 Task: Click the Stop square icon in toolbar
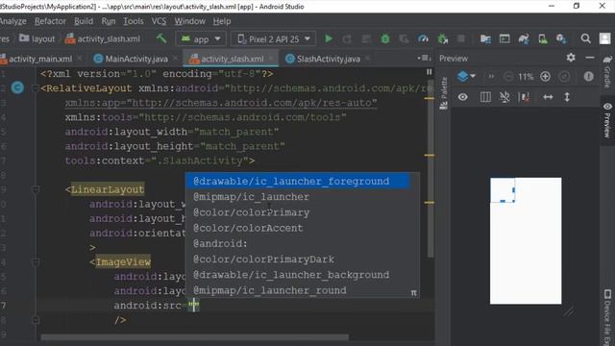pyautogui.click(x=461, y=38)
